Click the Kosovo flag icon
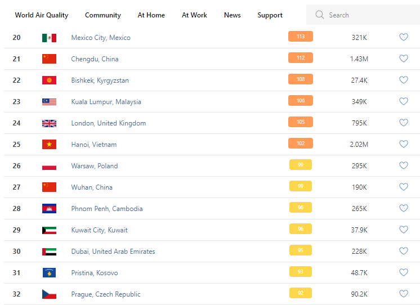 (49, 273)
